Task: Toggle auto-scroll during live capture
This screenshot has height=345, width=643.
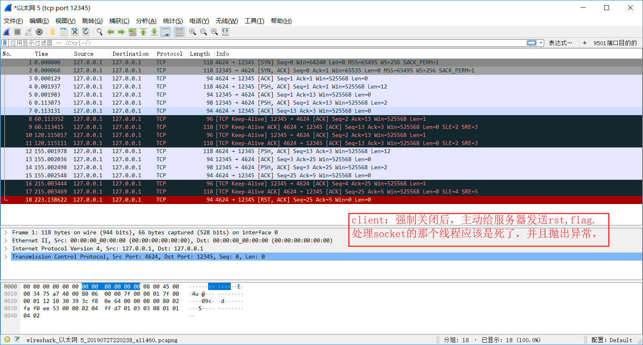Action: (165, 32)
